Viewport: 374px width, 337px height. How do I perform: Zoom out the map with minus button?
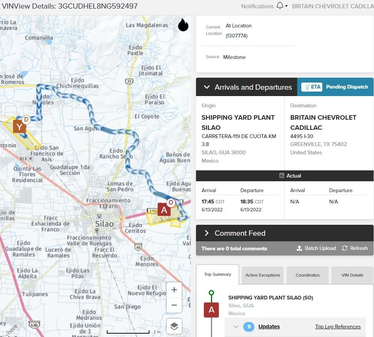click(174, 305)
